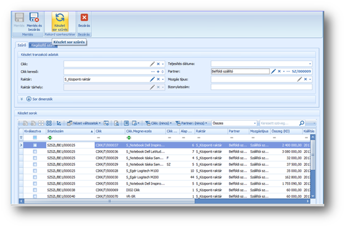Clear the Cikk field with its X icon

pyautogui.click(x=158, y=63)
